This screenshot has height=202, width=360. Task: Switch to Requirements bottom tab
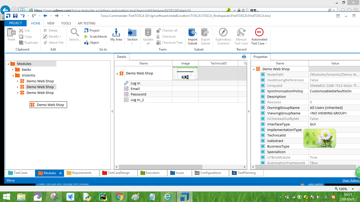81,173
